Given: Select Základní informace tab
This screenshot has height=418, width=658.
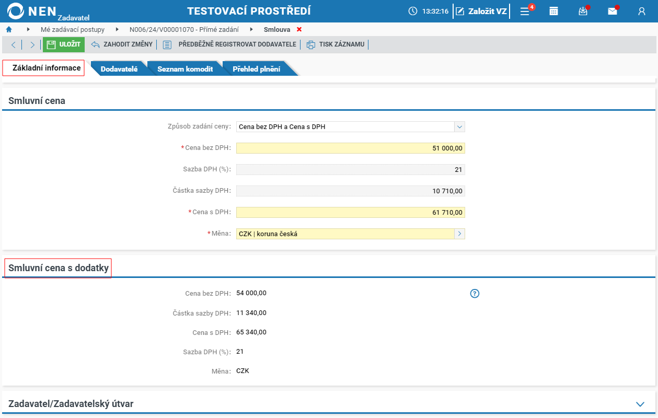Looking at the screenshot, I should [44, 68].
